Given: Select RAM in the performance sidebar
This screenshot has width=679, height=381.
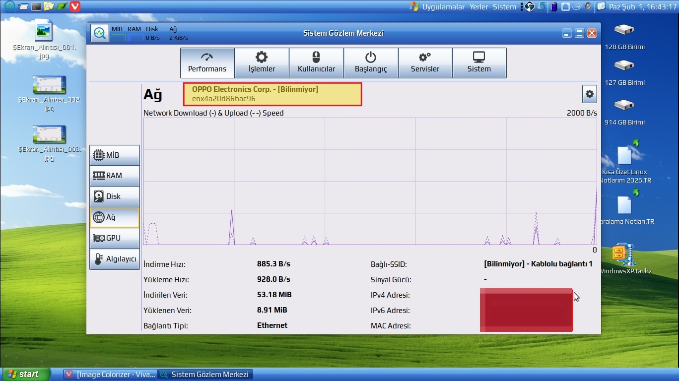Looking at the screenshot, I should tap(115, 176).
